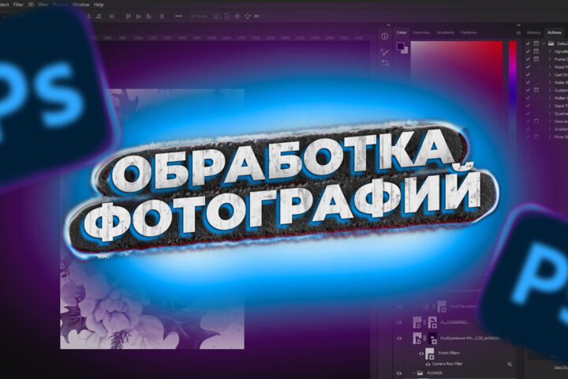
Task: Toggle the Water Reflection action checkmark
Action: [528, 83]
